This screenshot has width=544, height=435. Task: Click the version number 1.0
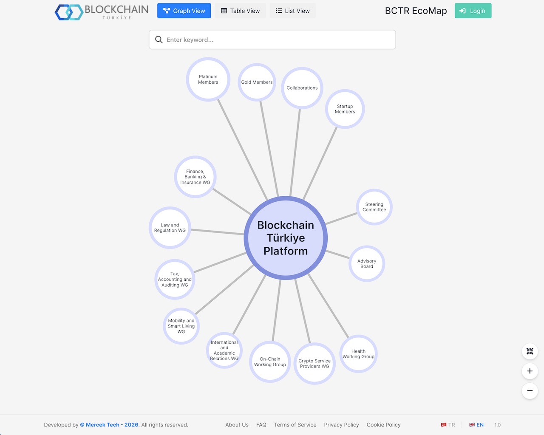point(498,425)
